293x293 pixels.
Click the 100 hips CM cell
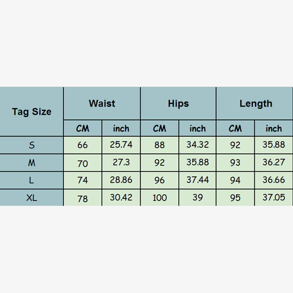tap(160, 198)
